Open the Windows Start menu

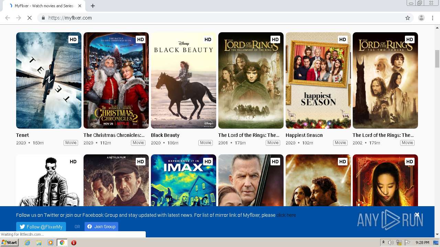click(x=10, y=243)
